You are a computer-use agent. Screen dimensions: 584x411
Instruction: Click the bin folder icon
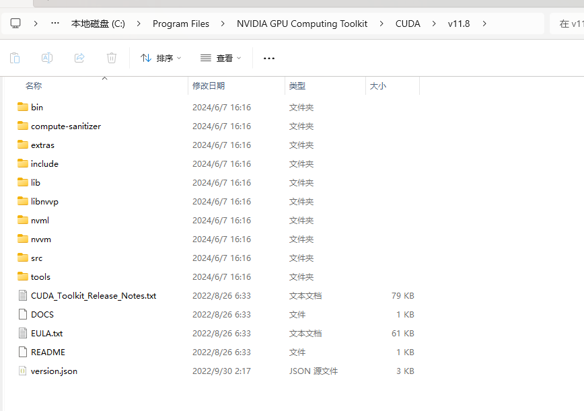(23, 107)
